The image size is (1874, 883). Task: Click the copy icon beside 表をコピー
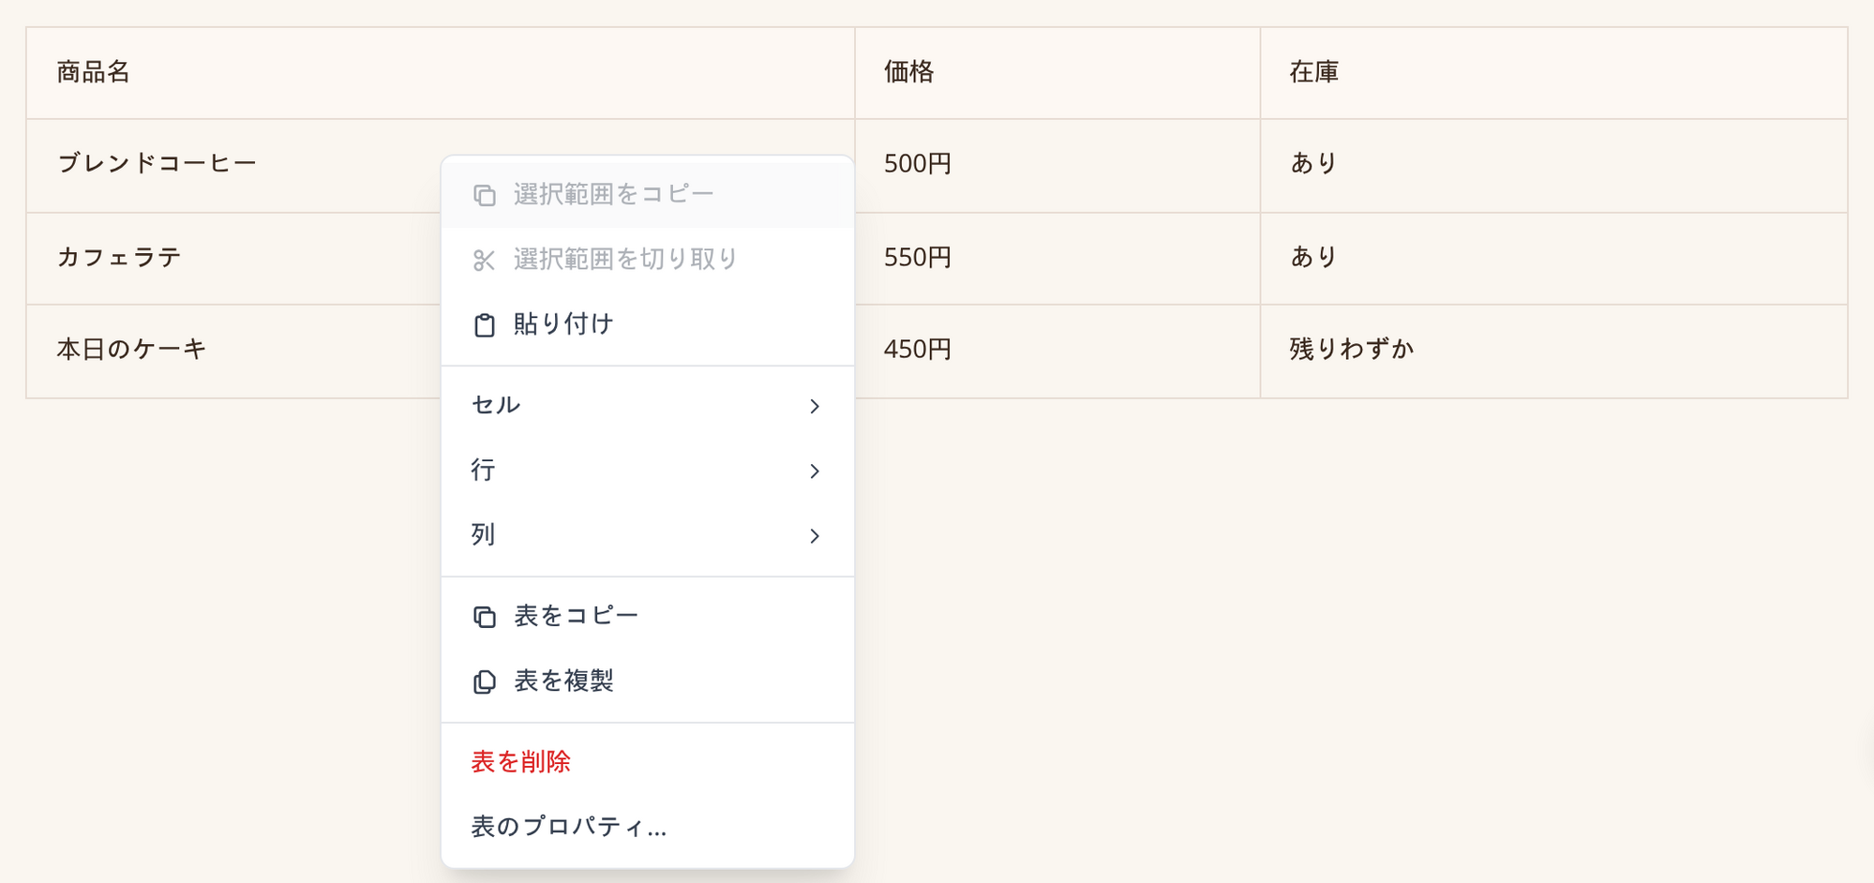click(484, 617)
